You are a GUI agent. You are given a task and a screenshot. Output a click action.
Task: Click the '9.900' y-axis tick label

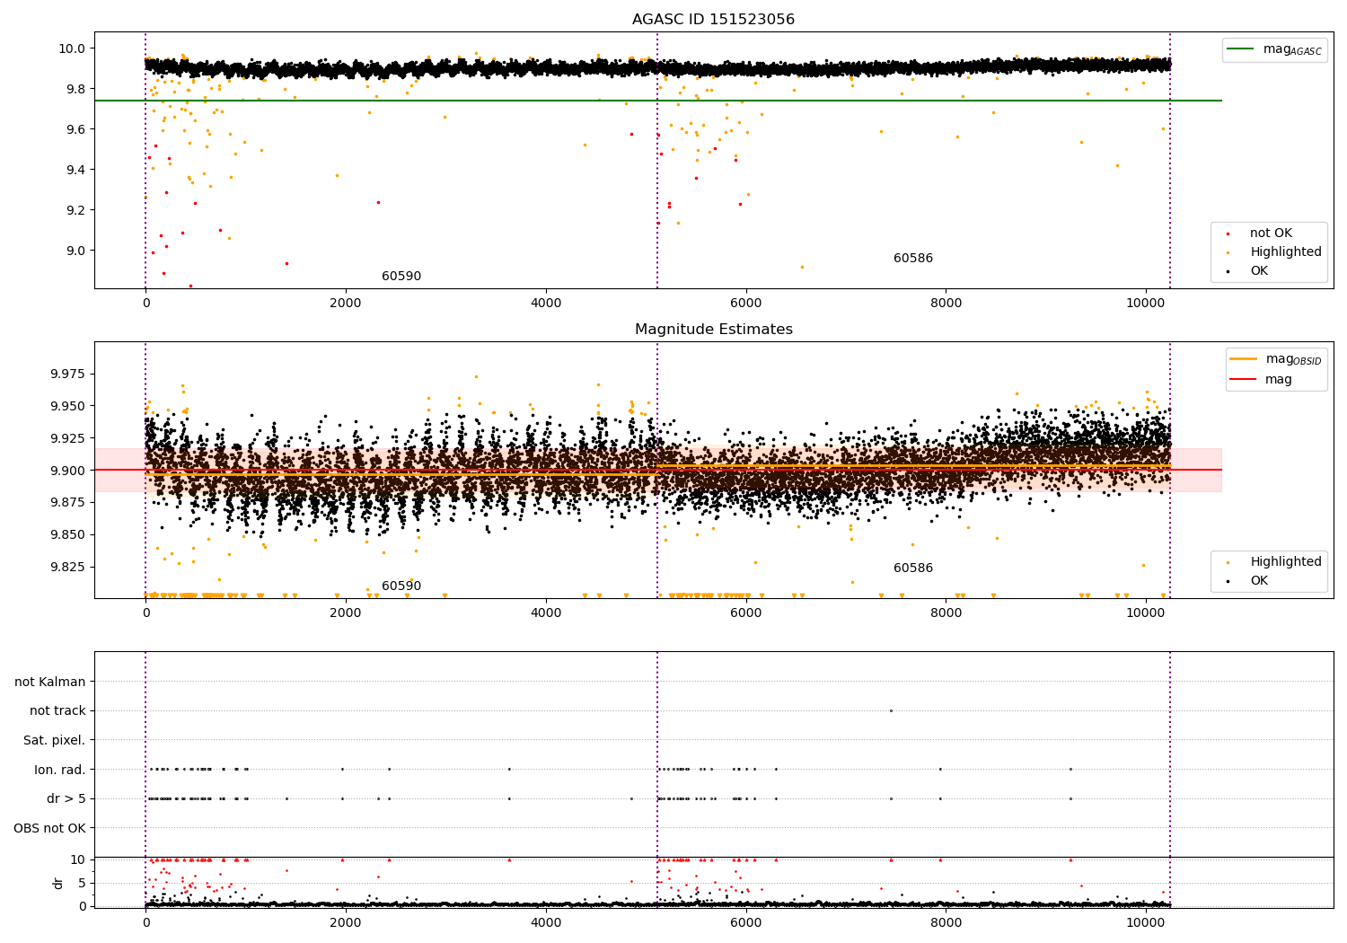(x=68, y=471)
